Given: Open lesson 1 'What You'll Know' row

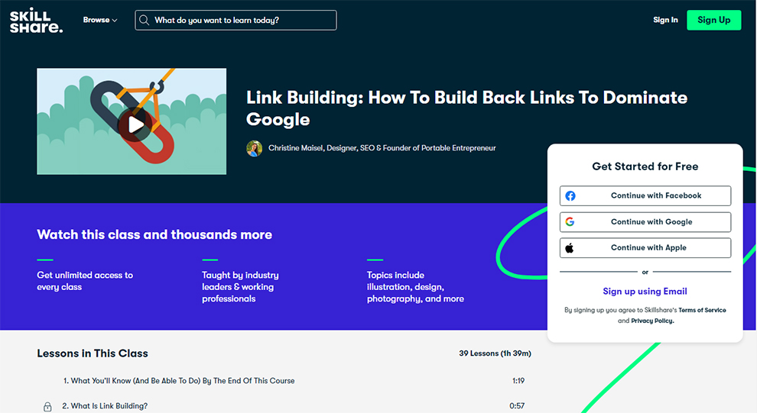Looking at the screenshot, I should pos(284,381).
